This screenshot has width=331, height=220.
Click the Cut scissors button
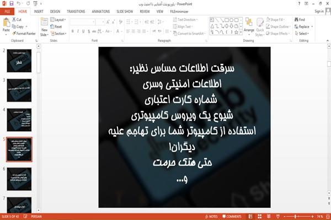click(17, 20)
